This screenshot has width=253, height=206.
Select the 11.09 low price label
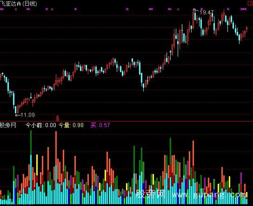point(27,115)
